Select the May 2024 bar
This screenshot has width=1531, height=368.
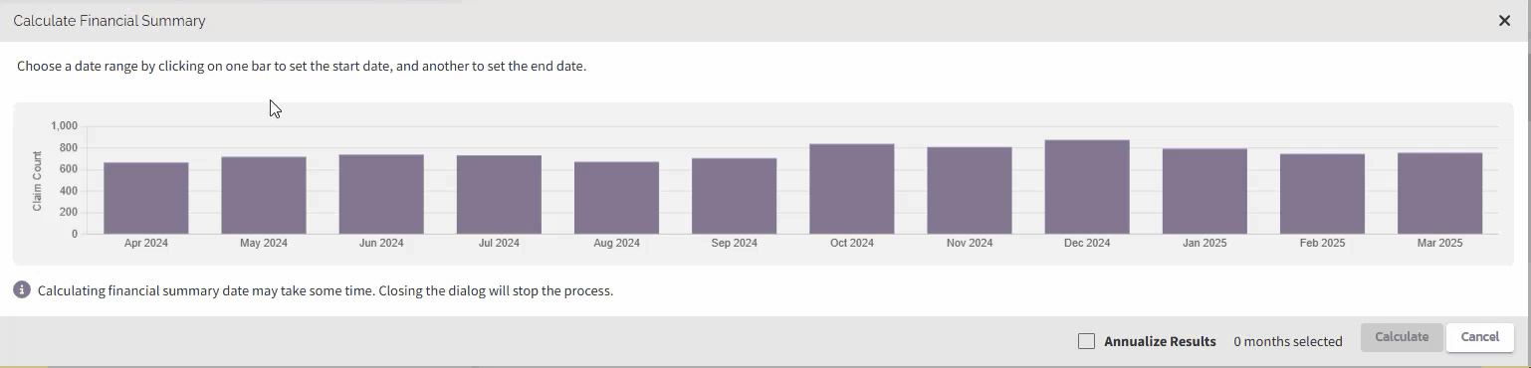coord(264,195)
